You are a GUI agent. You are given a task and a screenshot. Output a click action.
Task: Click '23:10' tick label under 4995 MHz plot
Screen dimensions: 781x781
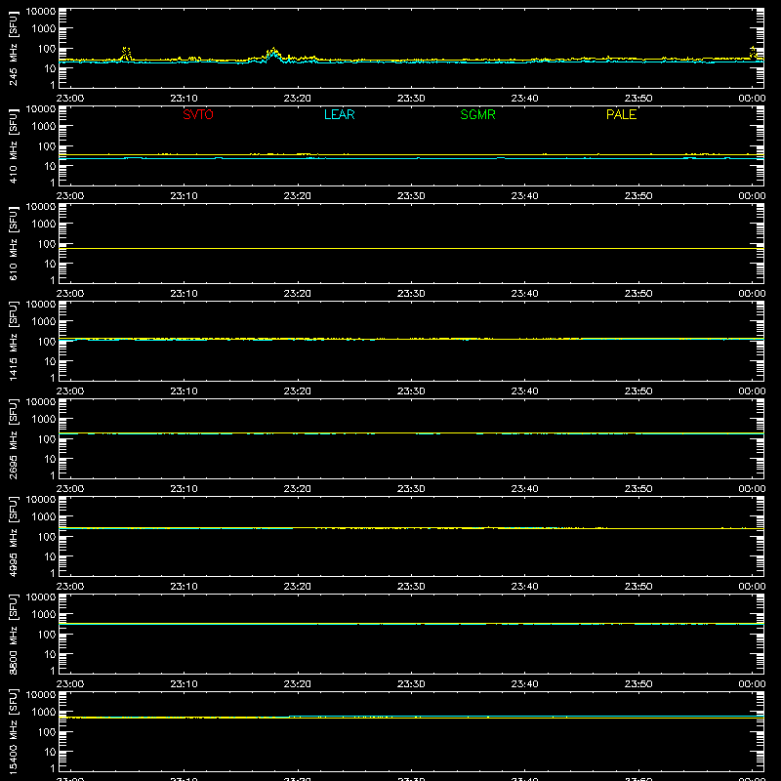(184, 587)
